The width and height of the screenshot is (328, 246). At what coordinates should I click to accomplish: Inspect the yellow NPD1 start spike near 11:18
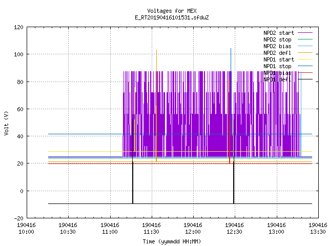(135, 119)
